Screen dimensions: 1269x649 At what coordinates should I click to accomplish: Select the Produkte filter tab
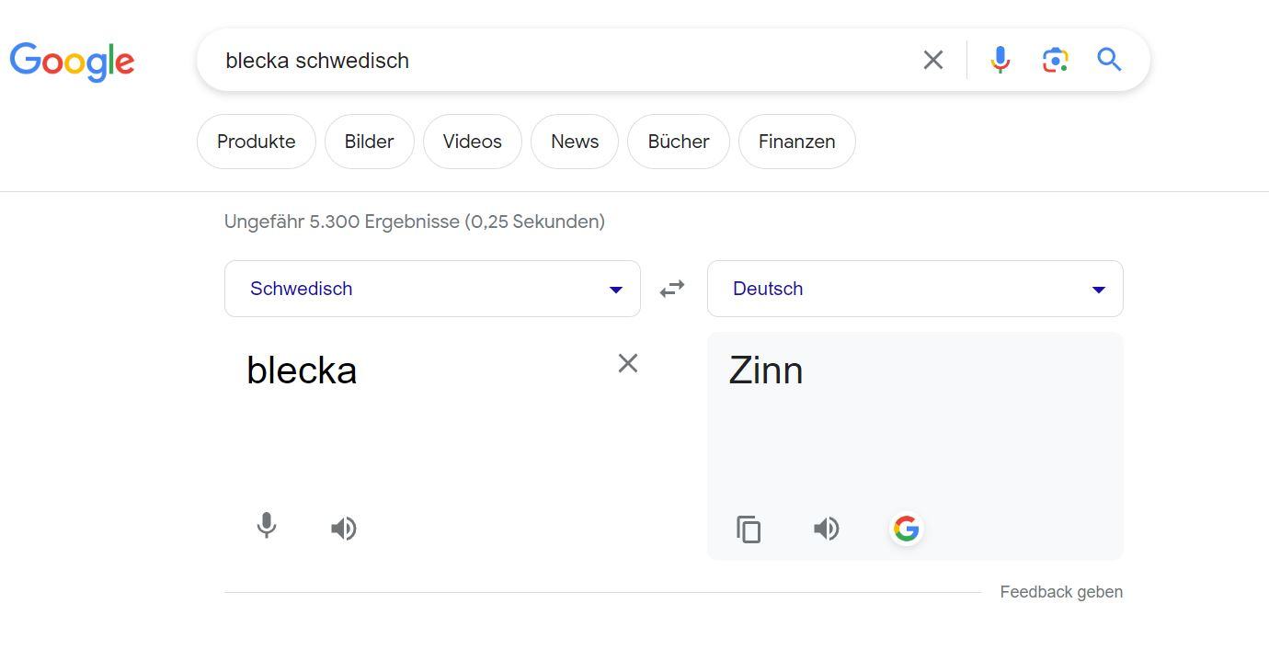tap(256, 142)
